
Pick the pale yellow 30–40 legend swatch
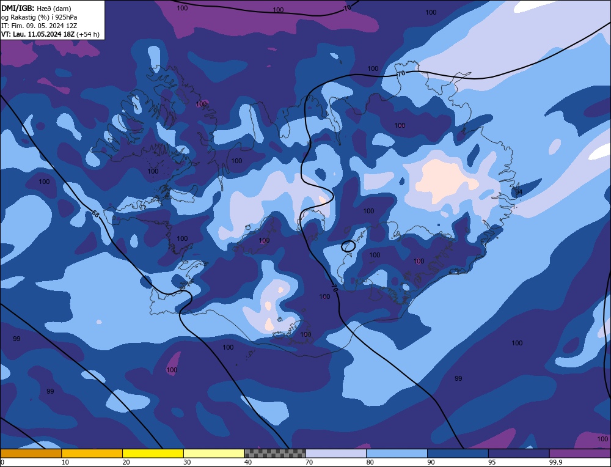click(214, 453)
